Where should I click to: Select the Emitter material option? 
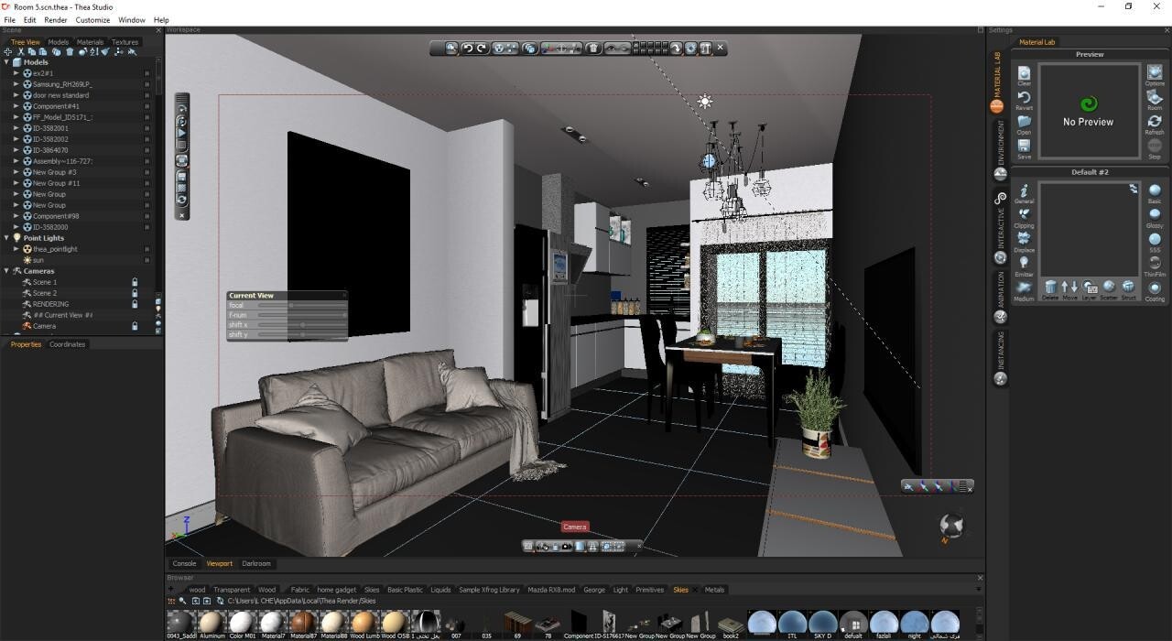1024,265
